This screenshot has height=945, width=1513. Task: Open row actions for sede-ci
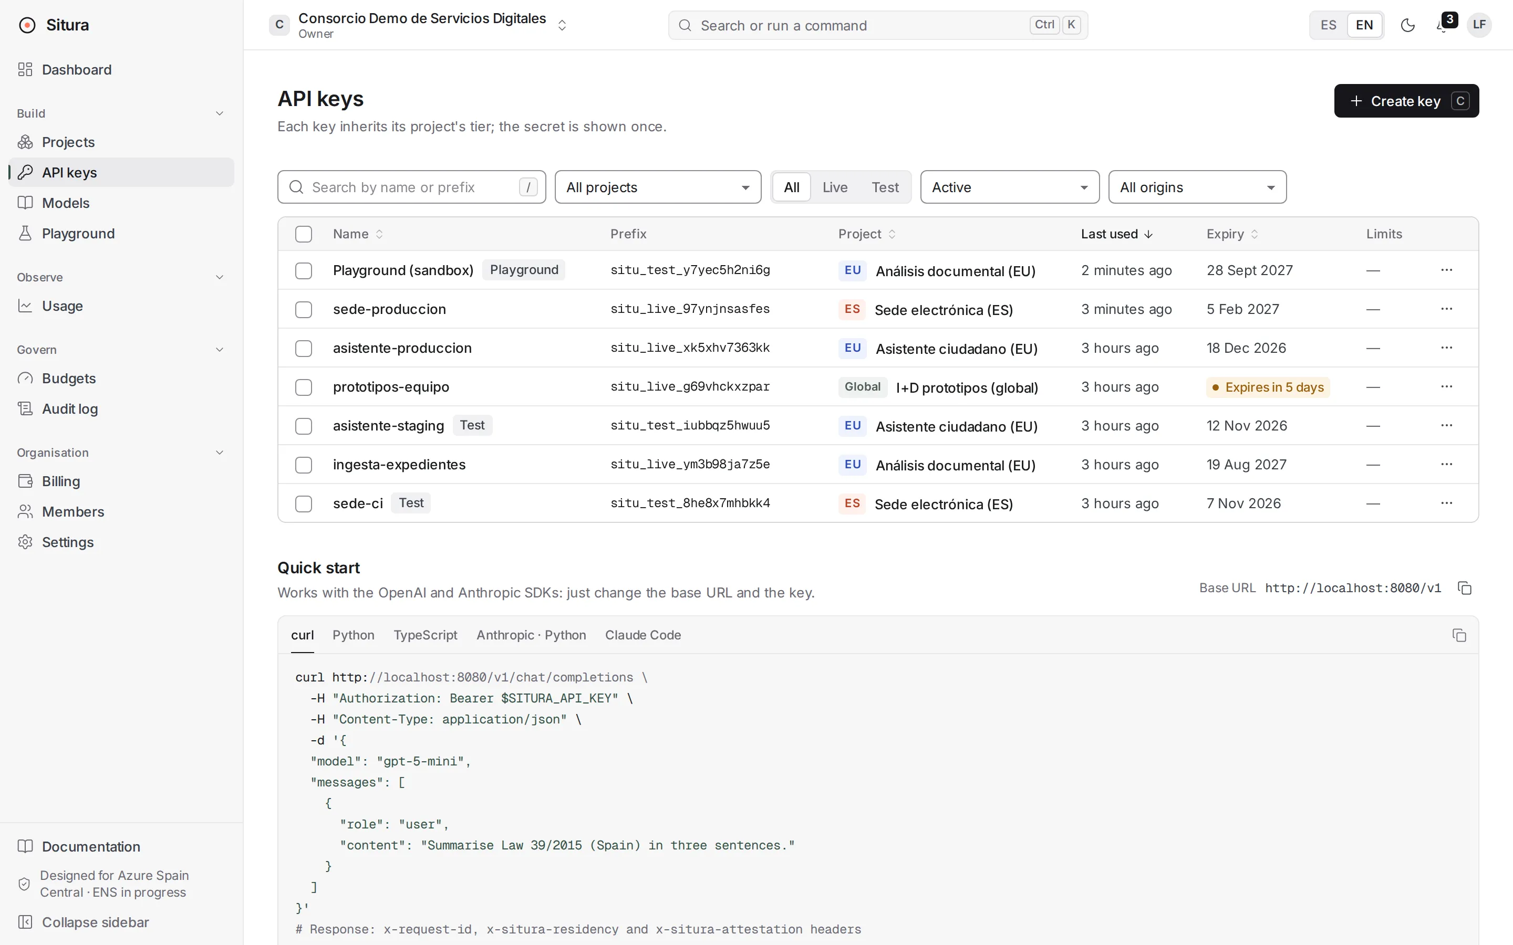coord(1446,503)
